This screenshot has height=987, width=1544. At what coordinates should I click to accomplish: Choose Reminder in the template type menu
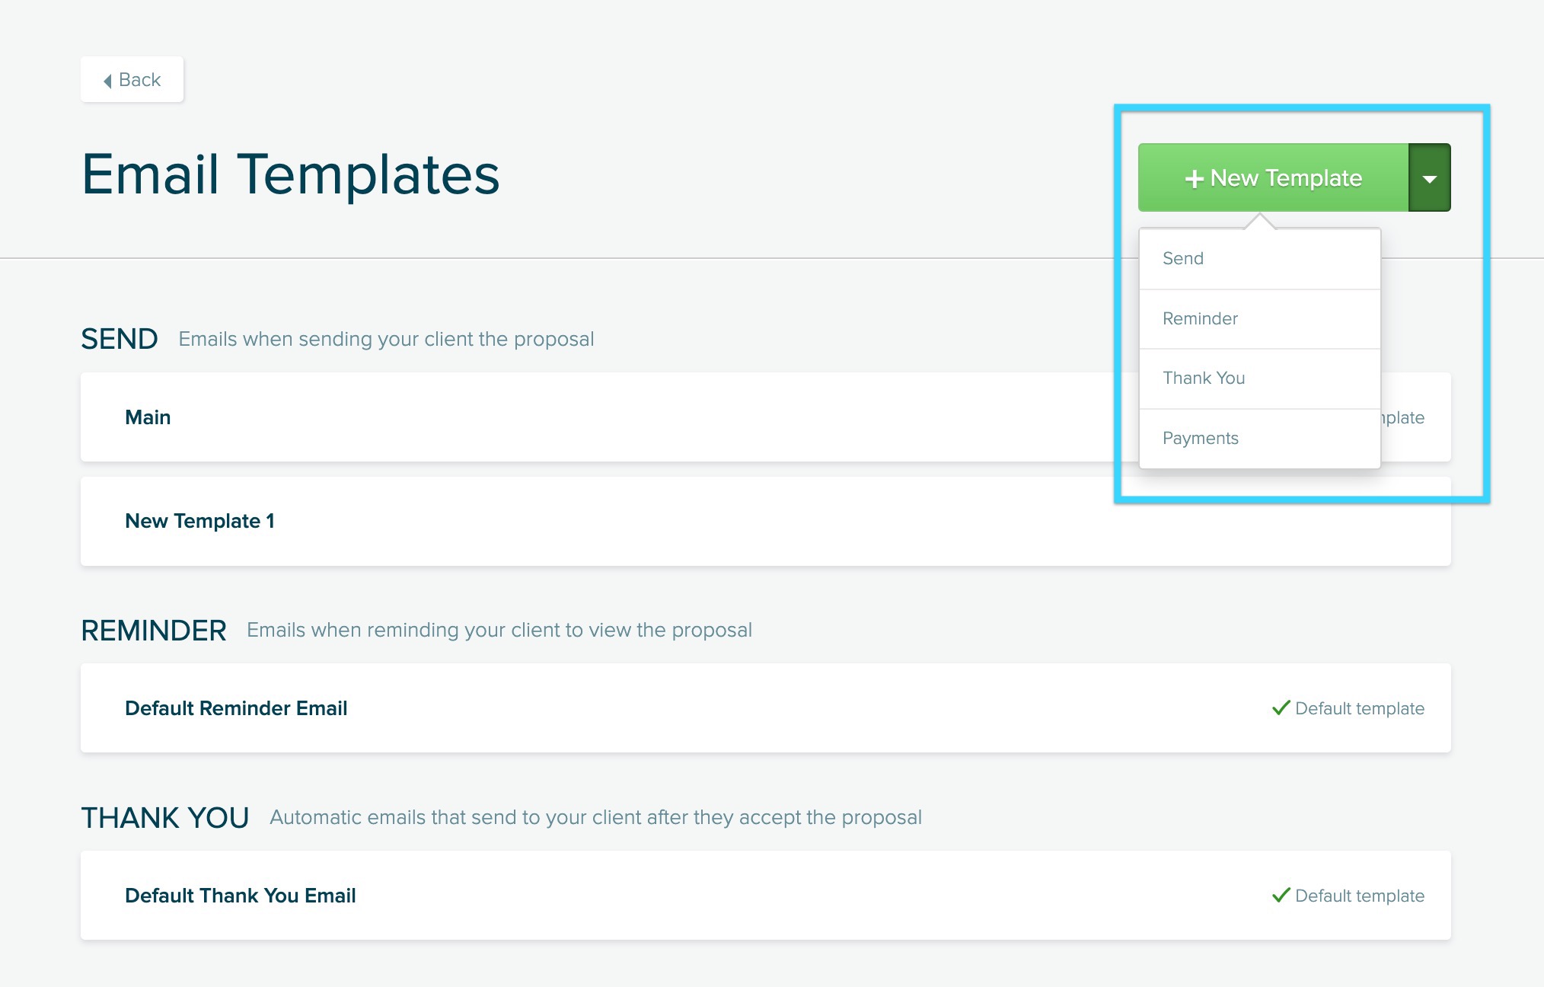coord(1200,319)
